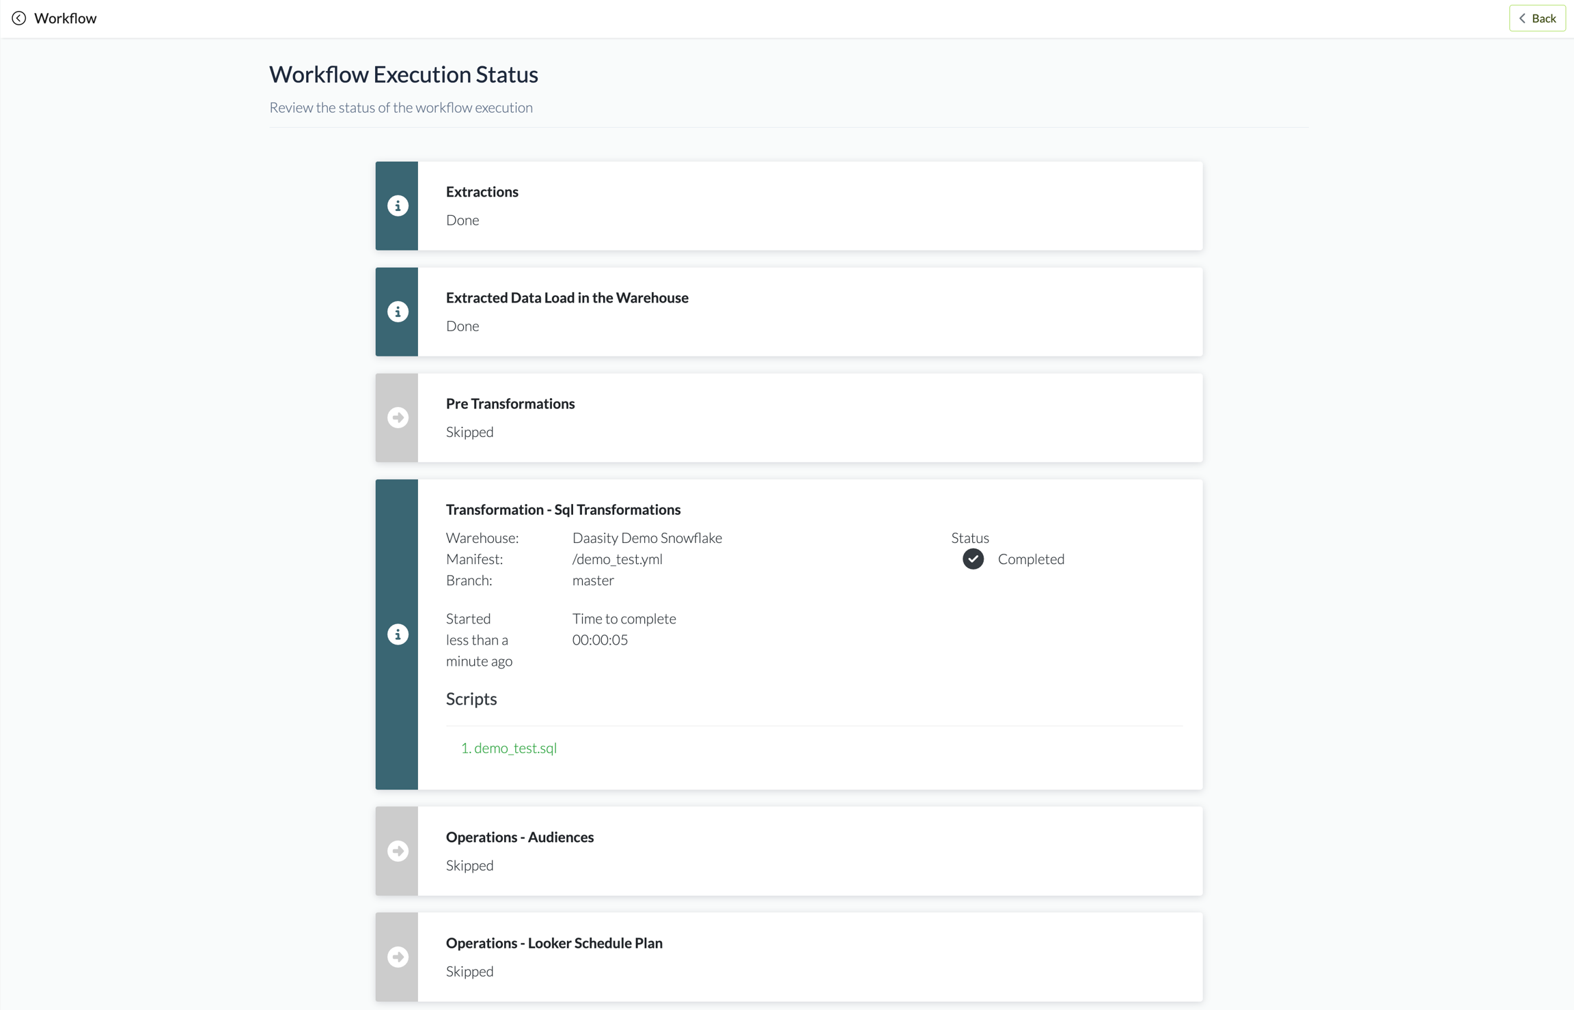This screenshot has width=1574, height=1010.
Task: Click the Workflow Execution Status page heading
Action: (403, 74)
